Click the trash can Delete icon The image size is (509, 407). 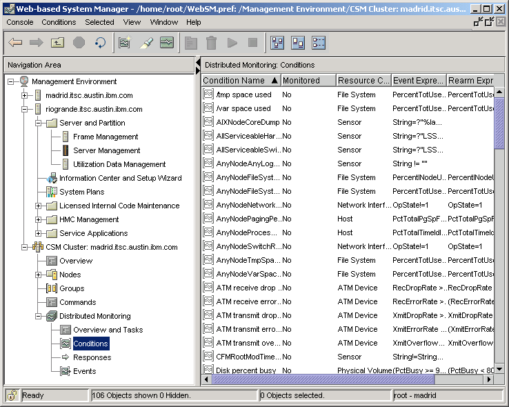(x=211, y=43)
